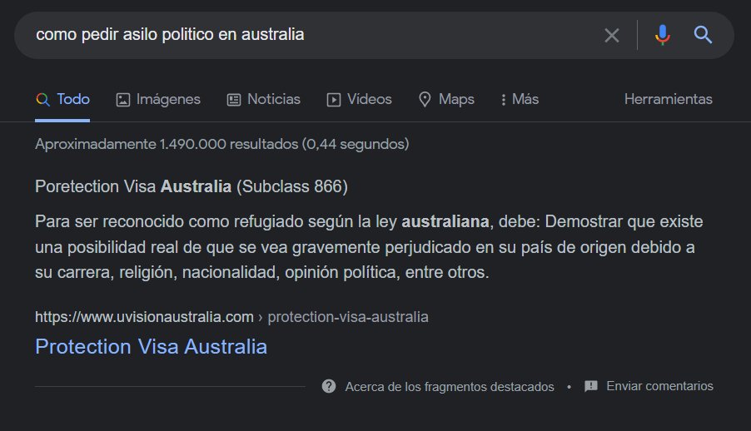Screen dimensions: 751x431
Task: Start voice search with the microphone icon
Action: (663, 35)
